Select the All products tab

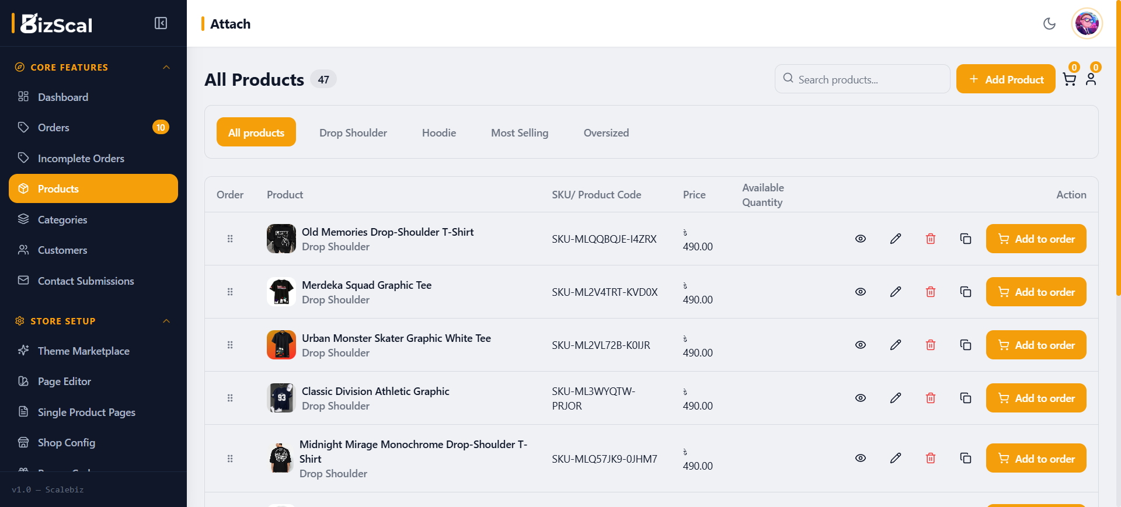256,132
